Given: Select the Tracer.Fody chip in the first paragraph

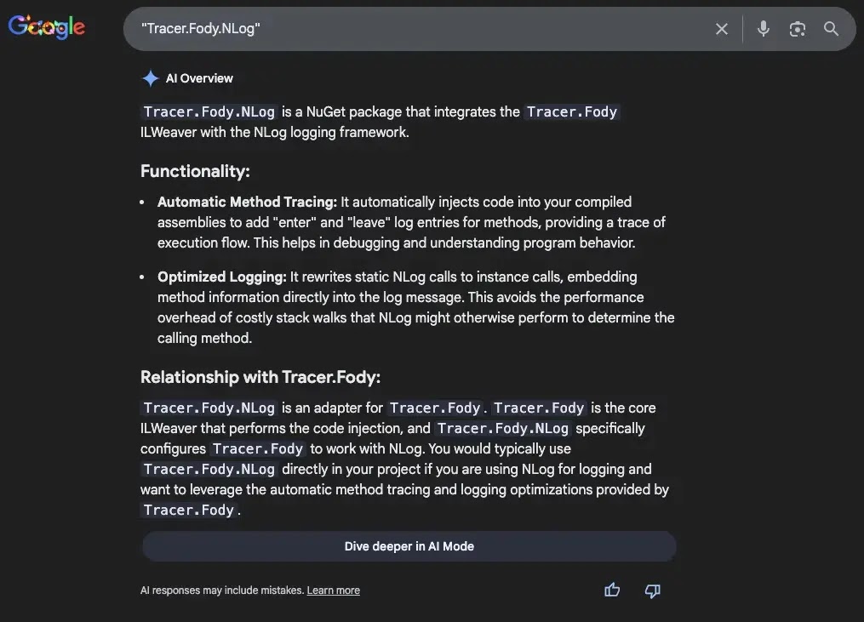Looking at the screenshot, I should tap(571, 111).
